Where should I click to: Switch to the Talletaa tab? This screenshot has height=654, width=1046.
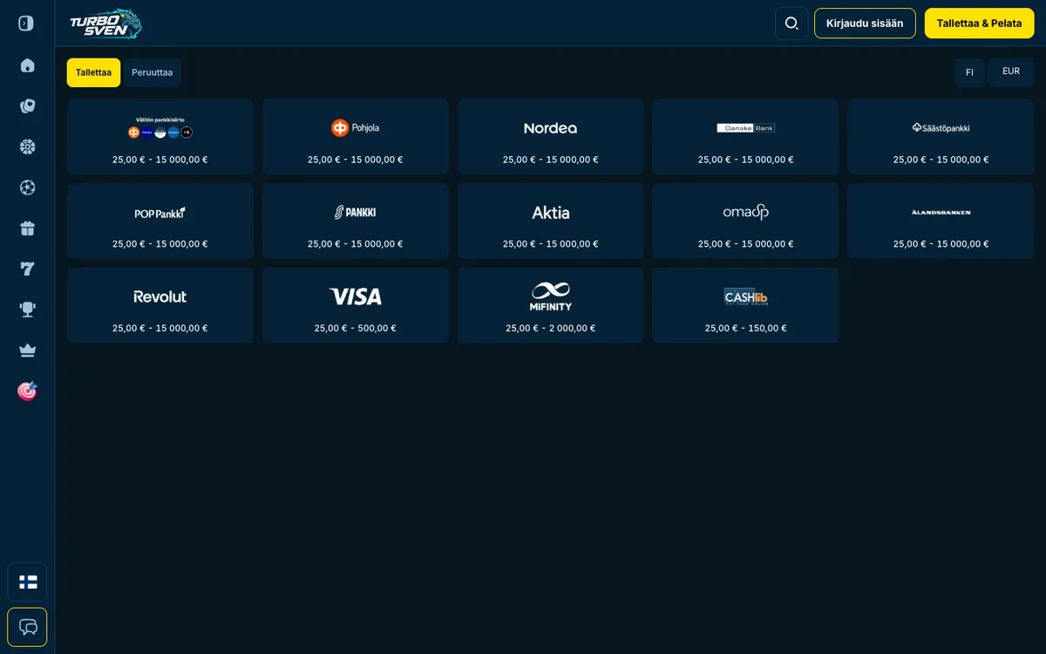[93, 72]
